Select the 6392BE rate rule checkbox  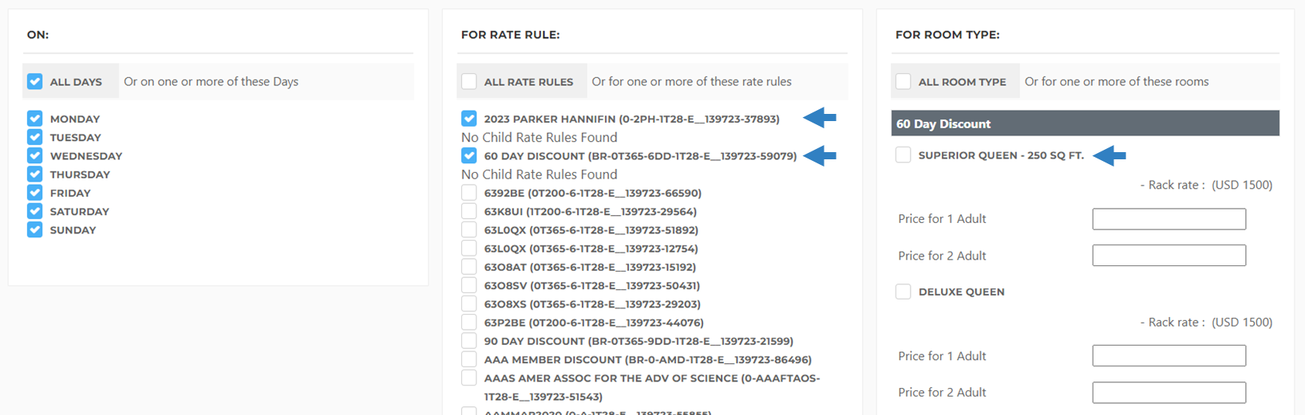pyautogui.click(x=469, y=193)
